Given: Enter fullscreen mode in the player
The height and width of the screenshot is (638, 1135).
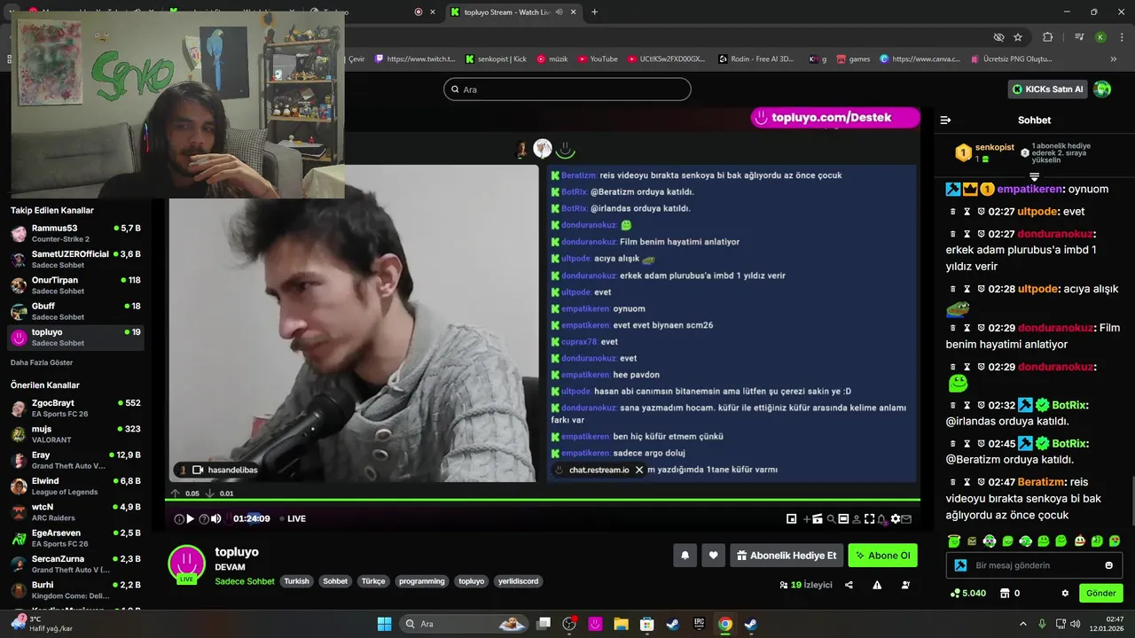Looking at the screenshot, I should coord(870,519).
